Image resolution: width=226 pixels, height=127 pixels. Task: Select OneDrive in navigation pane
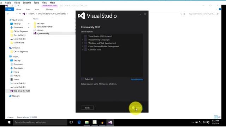[x=14, y=48]
